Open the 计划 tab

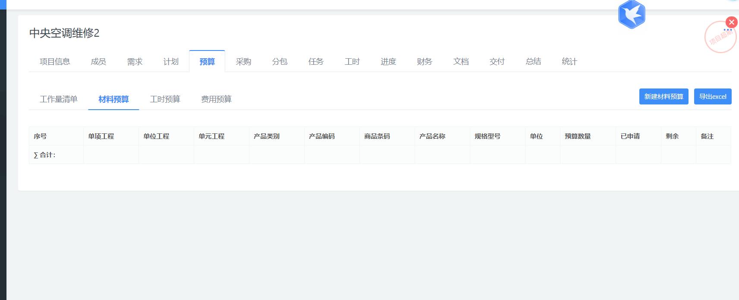click(x=171, y=62)
